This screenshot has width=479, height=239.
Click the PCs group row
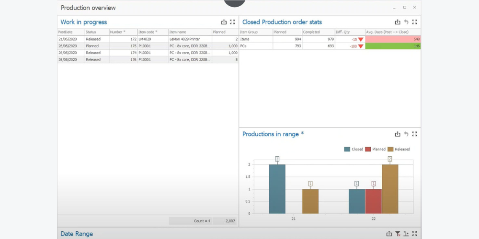(330, 46)
